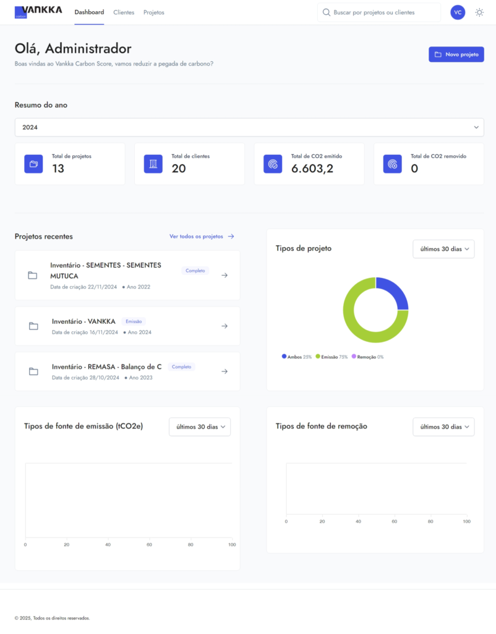Open Tipos de projeto period dropdown

click(443, 249)
